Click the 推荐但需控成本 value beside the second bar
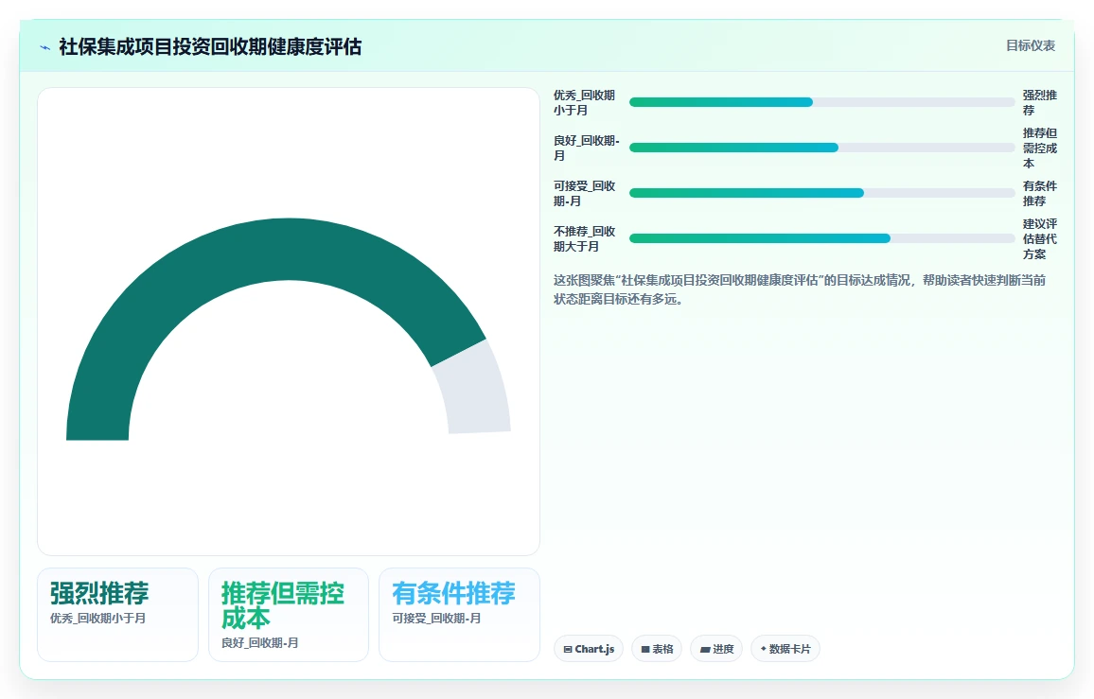The height and width of the screenshot is (699, 1094). click(1039, 148)
